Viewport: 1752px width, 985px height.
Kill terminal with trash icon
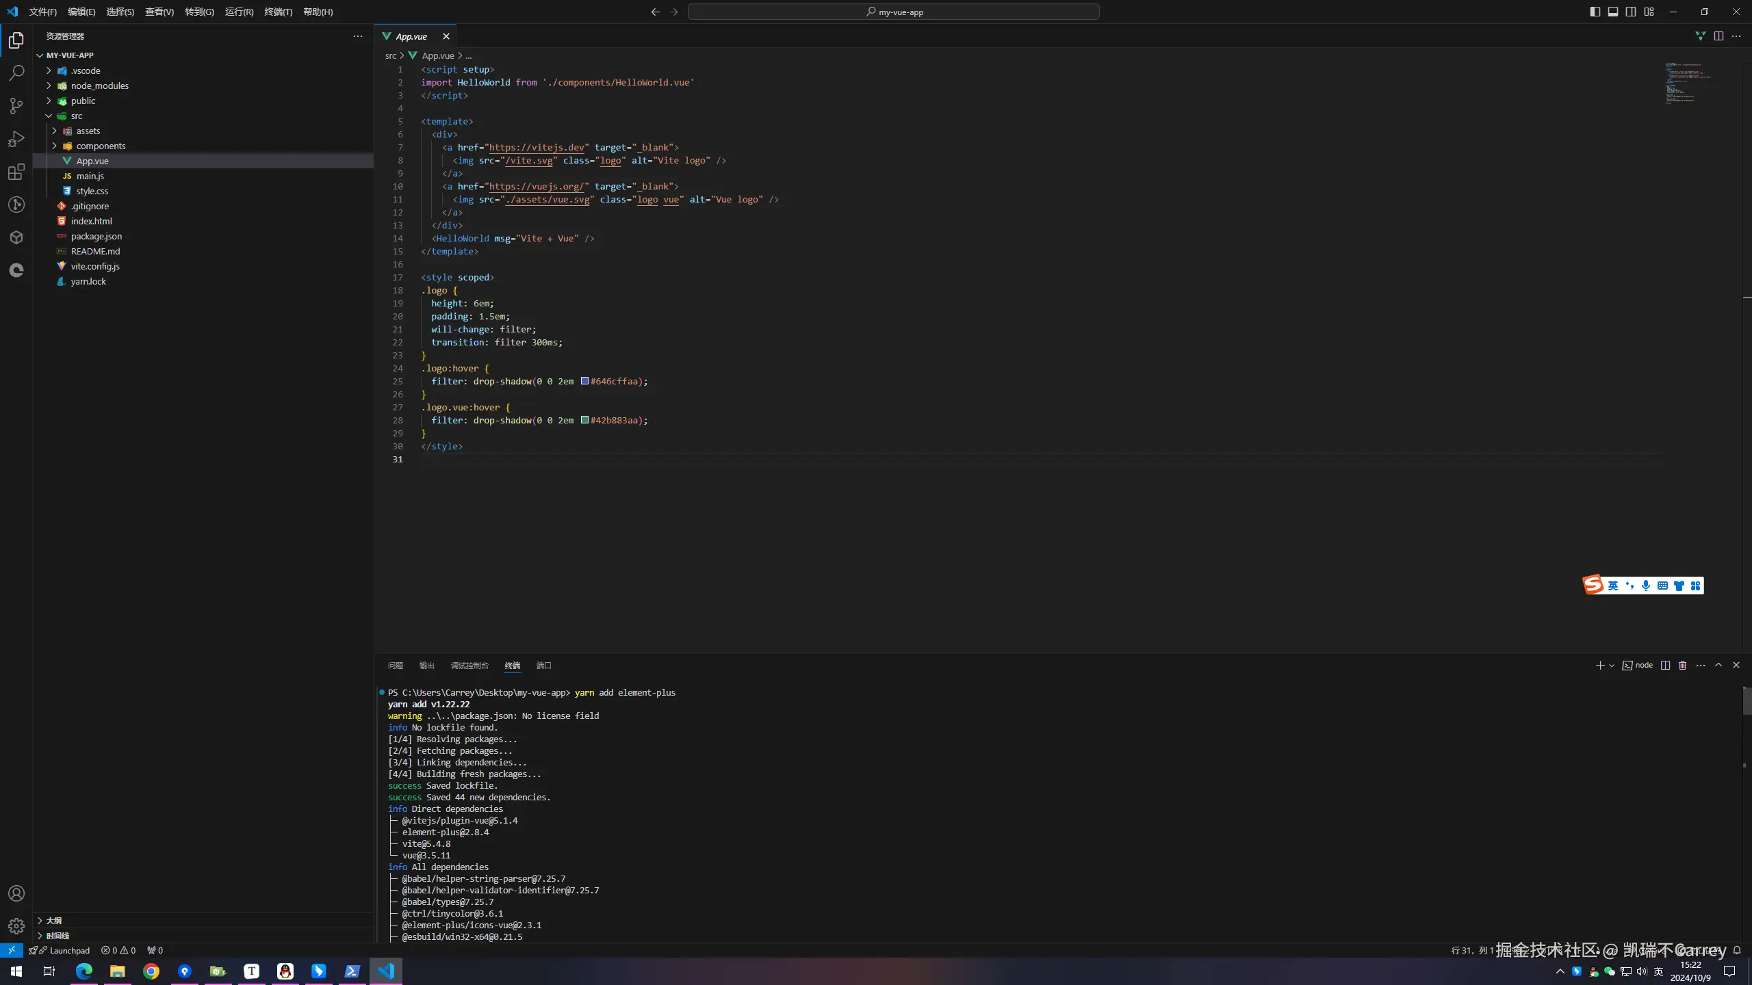[x=1683, y=665]
